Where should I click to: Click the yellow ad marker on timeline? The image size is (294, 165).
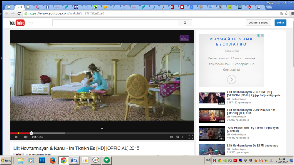(x=19, y=133)
